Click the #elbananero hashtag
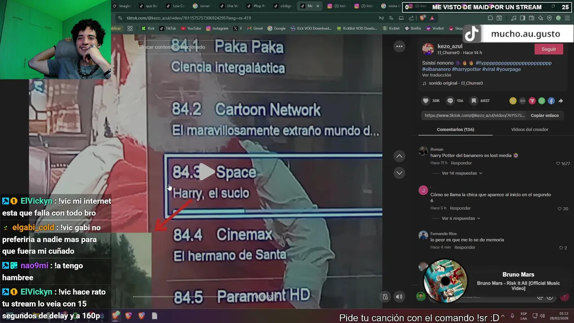The height and width of the screenshot is (323, 574). (436, 69)
